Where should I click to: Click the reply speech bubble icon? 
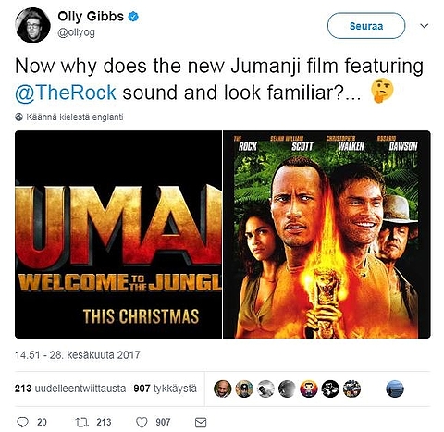22,422
